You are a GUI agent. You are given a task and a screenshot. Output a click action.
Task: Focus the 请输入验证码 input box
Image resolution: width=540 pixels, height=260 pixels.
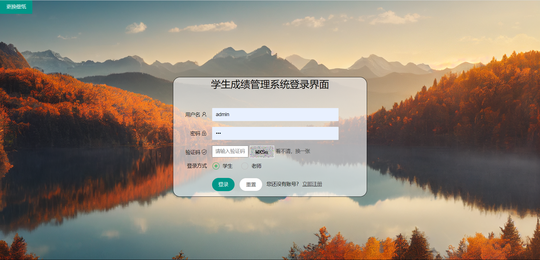click(230, 152)
